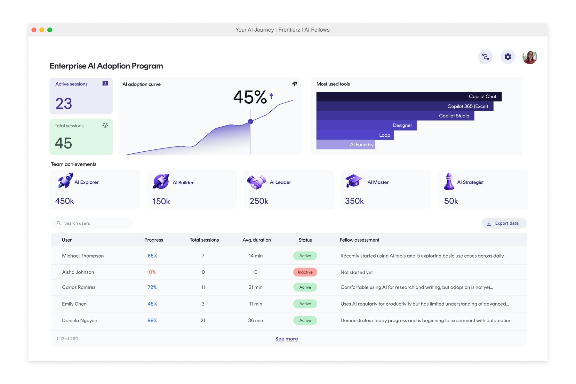Click Aisha Johnson's Inactive status badge

[305, 272]
